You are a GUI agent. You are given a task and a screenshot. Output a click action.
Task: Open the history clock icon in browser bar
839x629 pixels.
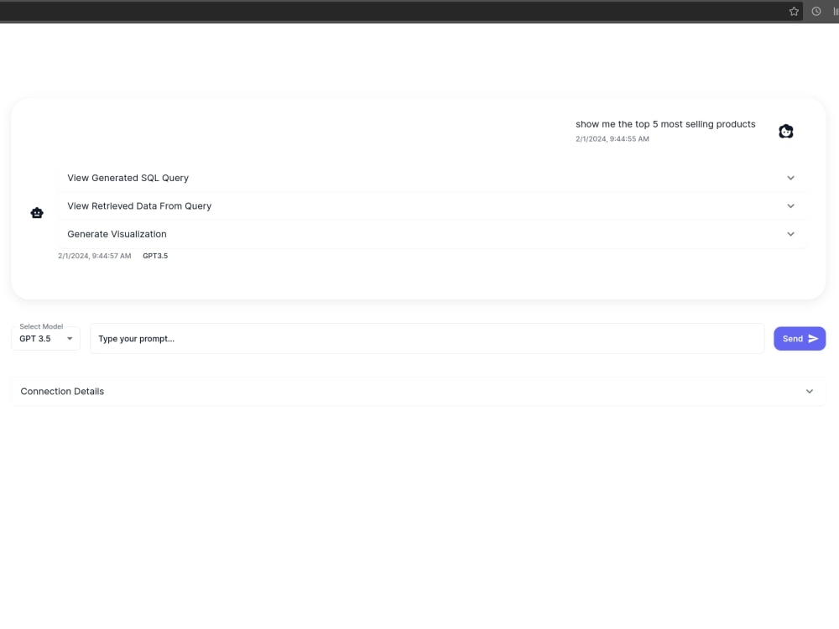pyautogui.click(x=816, y=11)
